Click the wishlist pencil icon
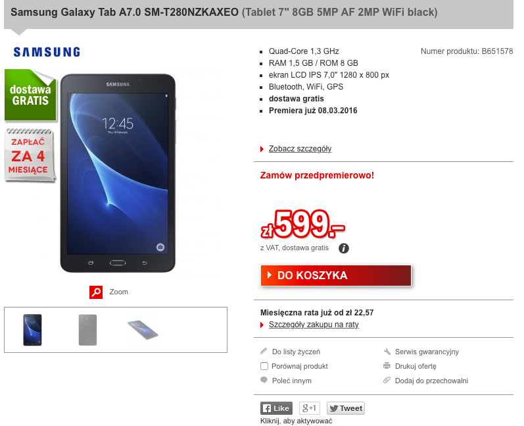The height and width of the screenshot is (426, 524). click(x=264, y=351)
